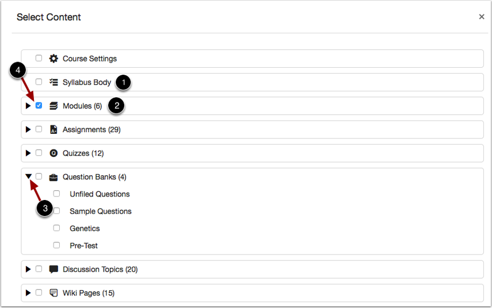
Task: Expand the Discussion Topics arrow
Action: point(28,269)
